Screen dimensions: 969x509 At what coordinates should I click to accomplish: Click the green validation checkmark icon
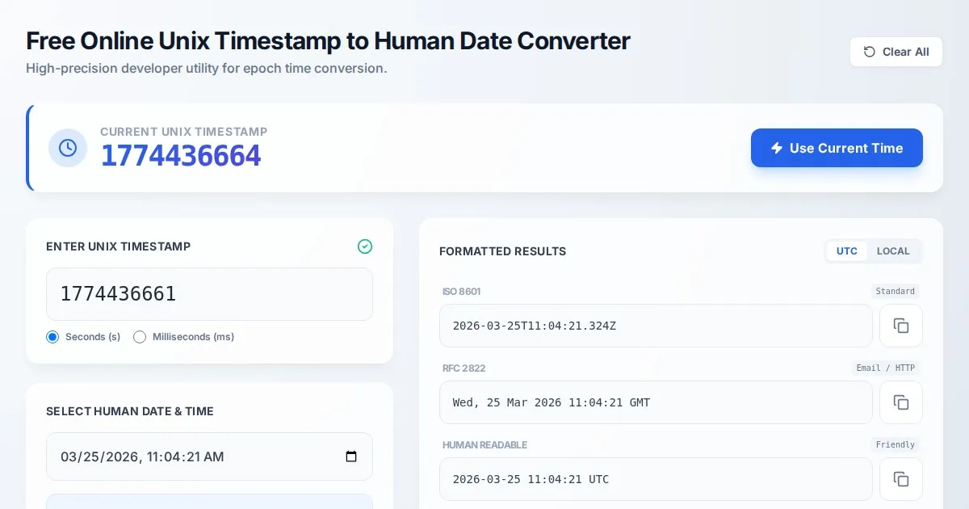(x=365, y=246)
